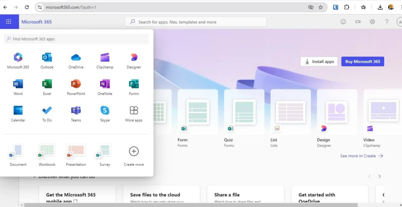Reload the browser page
402x207 pixels.
pos(27,7)
